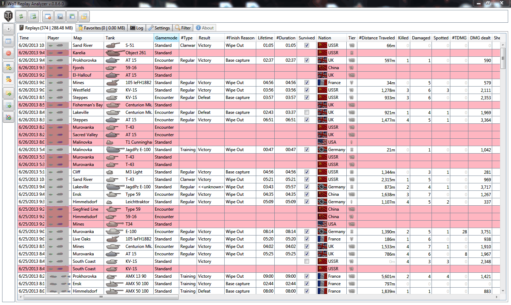
Task: Toggle Survived checkbox in the Ensk Type 59 row
Action: 307,194
